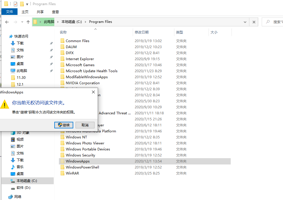Click the Properties icon on quick access toolbar

tap(16, 4)
